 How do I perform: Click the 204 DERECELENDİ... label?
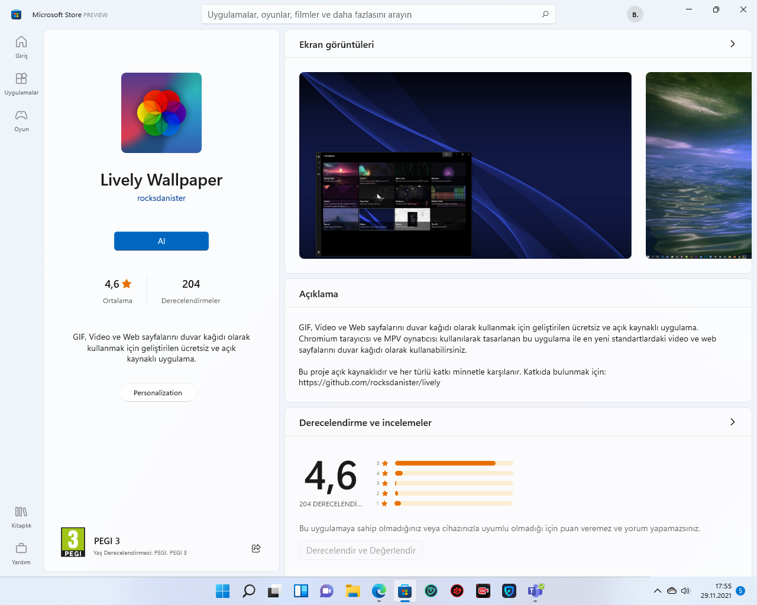coord(331,504)
